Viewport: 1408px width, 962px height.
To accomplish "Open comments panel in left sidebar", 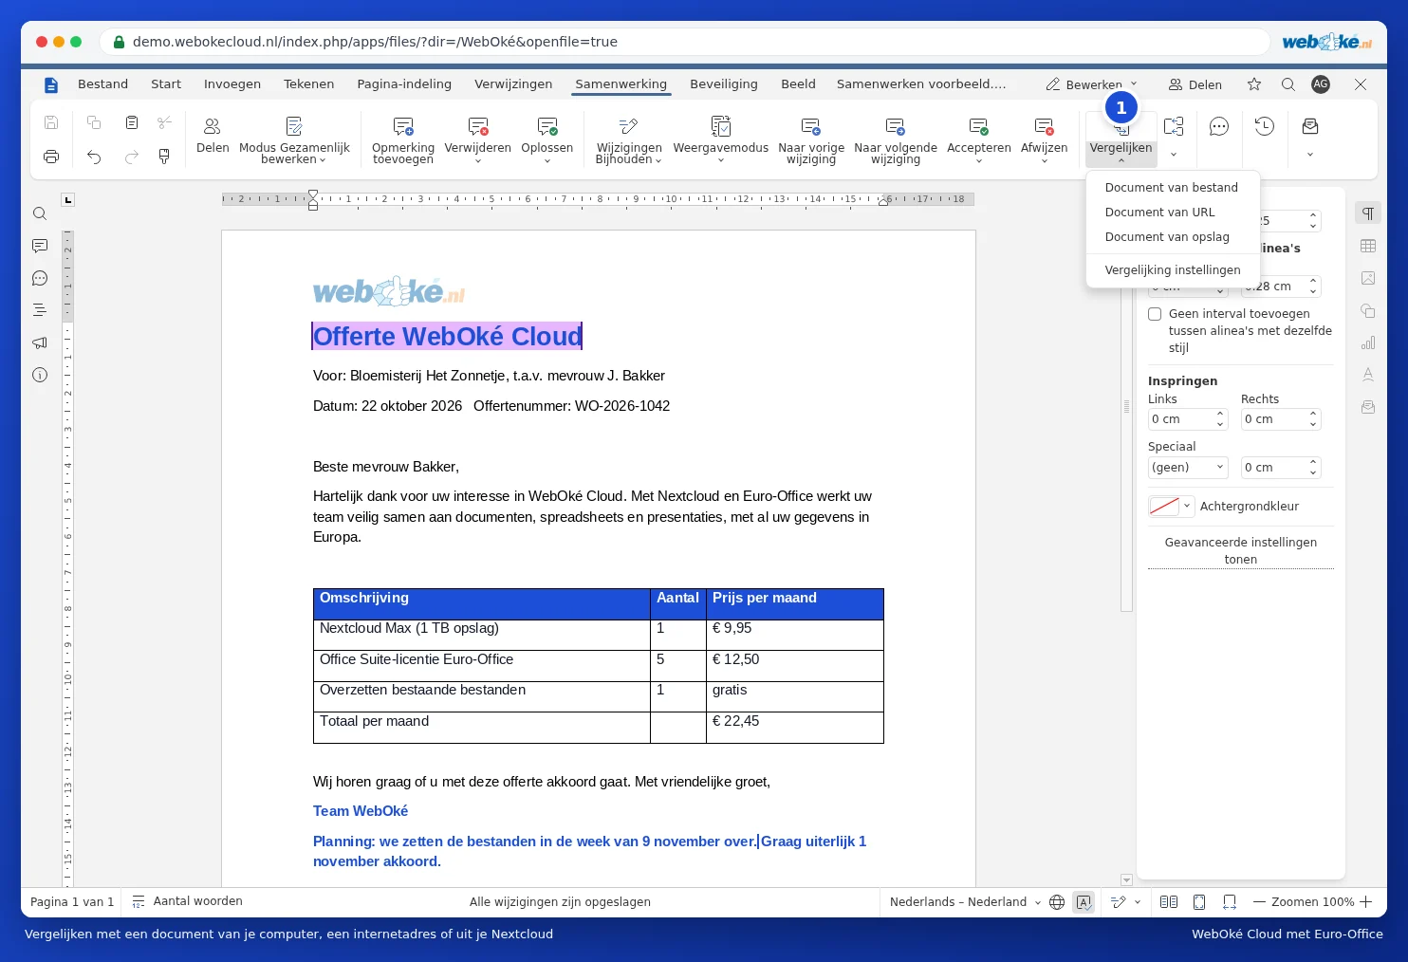I will point(40,246).
